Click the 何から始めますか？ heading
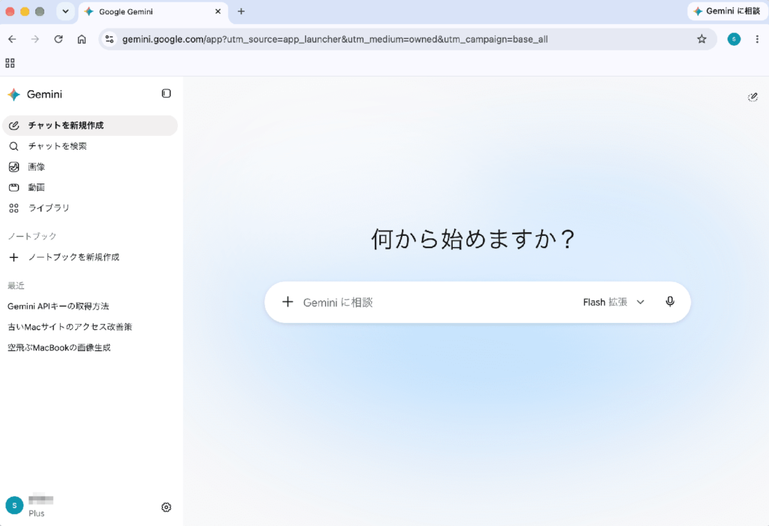 473,239
